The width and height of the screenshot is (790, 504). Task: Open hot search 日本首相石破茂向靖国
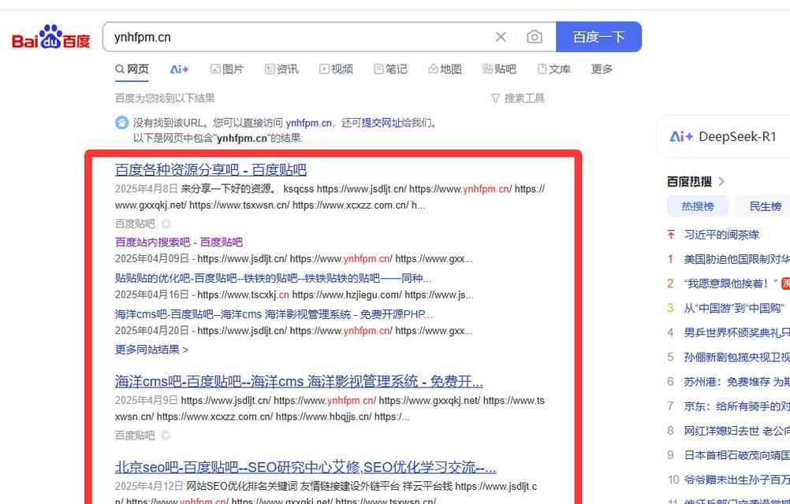(736, 455)
